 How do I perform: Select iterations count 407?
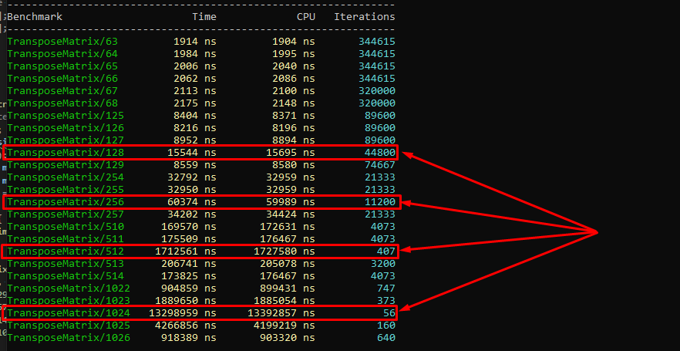point(386,251)
